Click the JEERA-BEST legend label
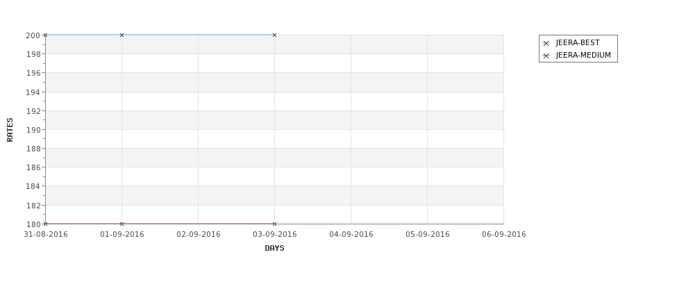Screen dimensions: 677x298 coord(578,43)
